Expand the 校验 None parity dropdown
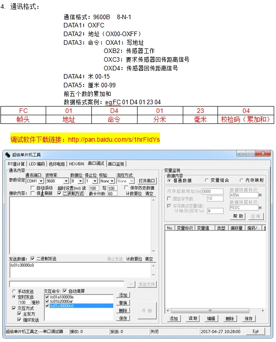This screenshot has width=276, height=342. click(x=112, y=181)
